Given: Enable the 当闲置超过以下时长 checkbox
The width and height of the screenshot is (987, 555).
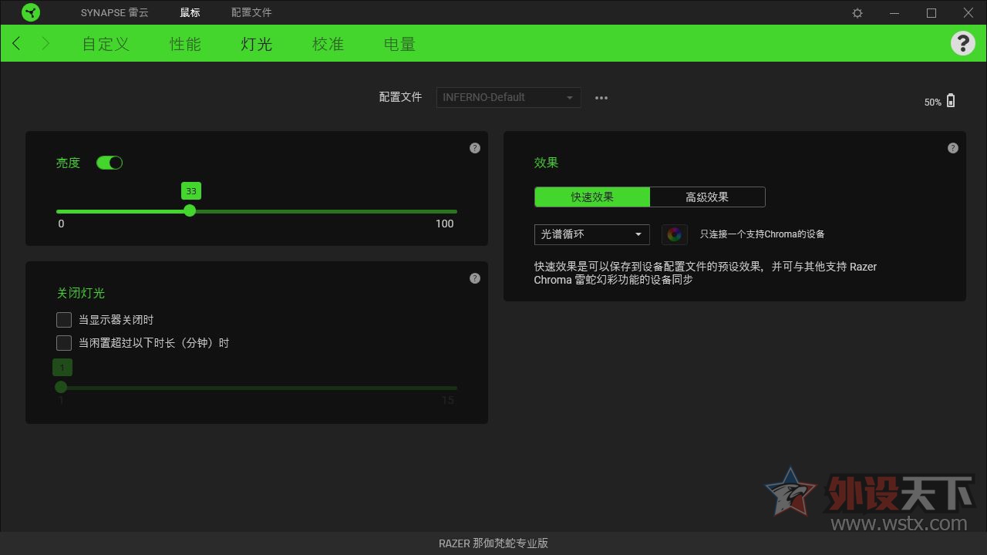Looking at the screenshot, I should tap(64, 343).
